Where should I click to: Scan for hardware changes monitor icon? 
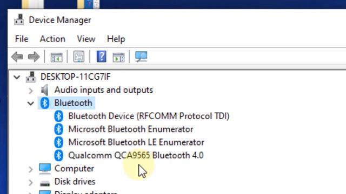(141, 57)
